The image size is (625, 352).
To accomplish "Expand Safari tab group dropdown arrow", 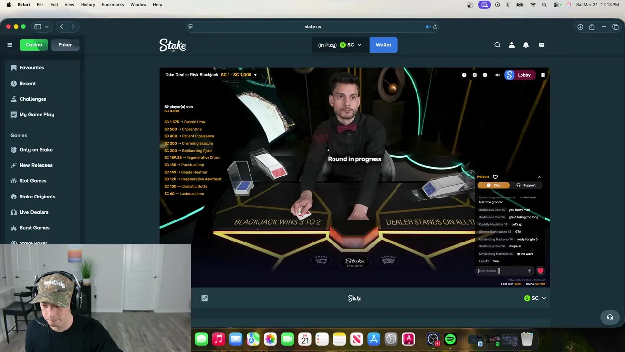I will [x=47, y=27].
